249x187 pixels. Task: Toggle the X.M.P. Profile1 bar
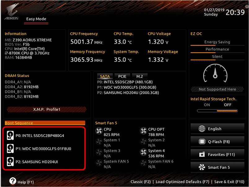pos(47,109)
